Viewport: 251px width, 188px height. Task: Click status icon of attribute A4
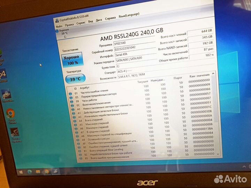(75, 121)
